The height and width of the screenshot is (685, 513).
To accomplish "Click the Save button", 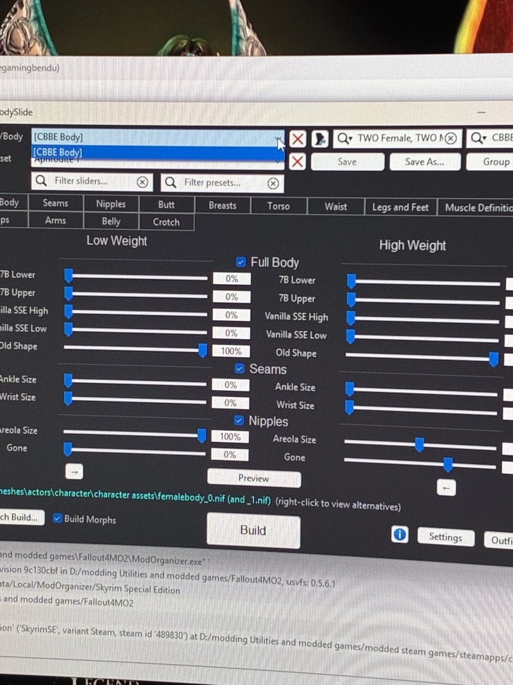I will [347, 162].
